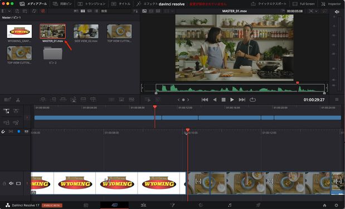Click the Smart Insert edit icon
This screenshot has width=345, height=209.
(43, 99)
